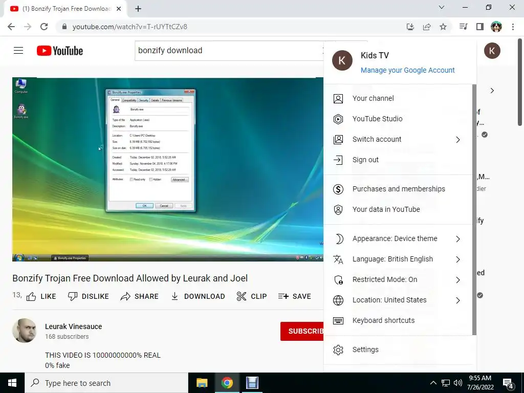
Task: Open File Explorer from taskbar
Action: coord(202,383)
